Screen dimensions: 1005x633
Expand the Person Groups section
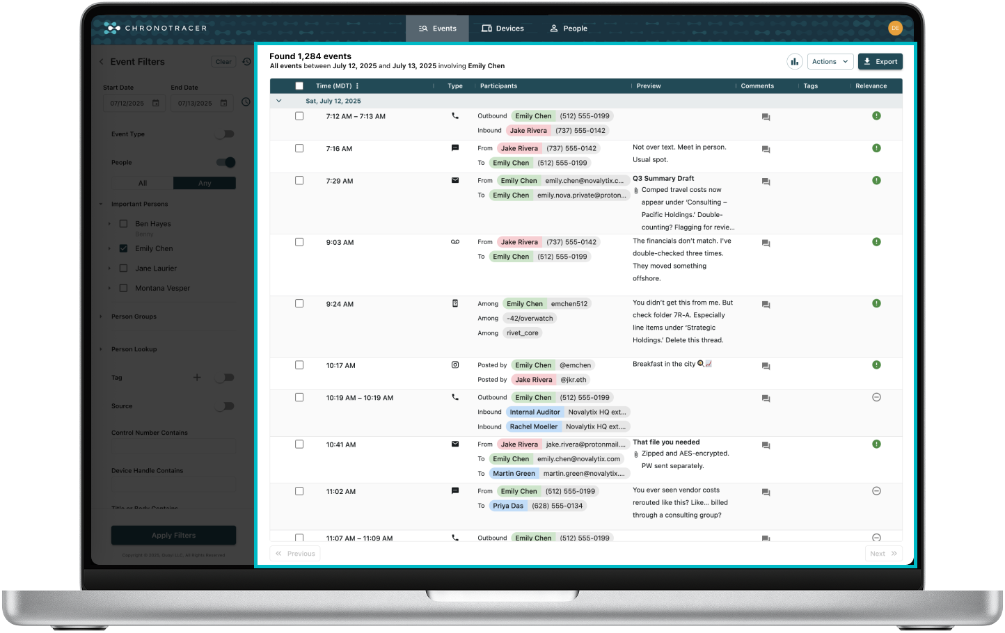102,316
